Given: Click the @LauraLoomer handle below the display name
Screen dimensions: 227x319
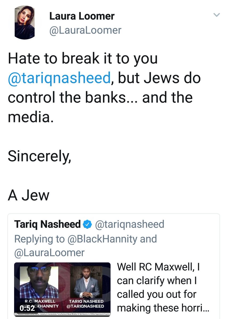Looking at the screenshot, I should tap(85, 30).
